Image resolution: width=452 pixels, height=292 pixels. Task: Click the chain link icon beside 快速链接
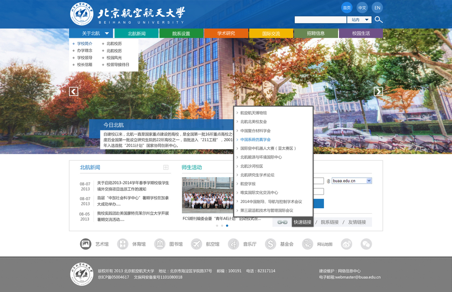click(x=282, y=222)
